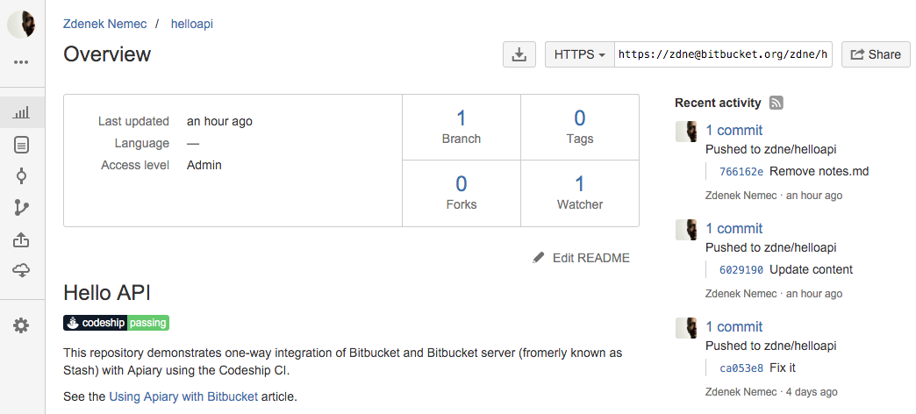Viewport: 916px width, 414px height.
Task: Open the Pull requests upload icon
Action: click(21, 239)
